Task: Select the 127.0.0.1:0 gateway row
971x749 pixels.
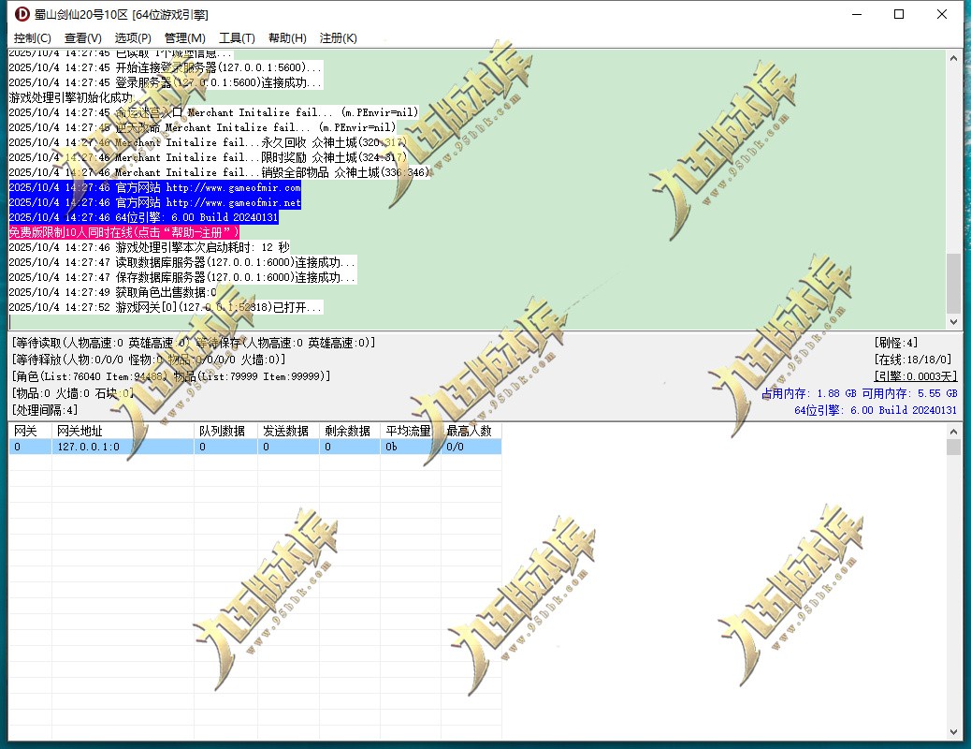Action: 89,448
